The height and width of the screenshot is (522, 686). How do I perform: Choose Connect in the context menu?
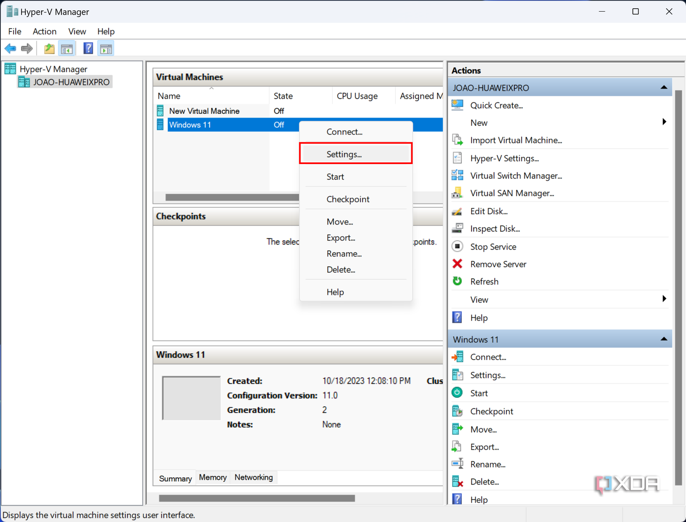click(x=356, y=132)
